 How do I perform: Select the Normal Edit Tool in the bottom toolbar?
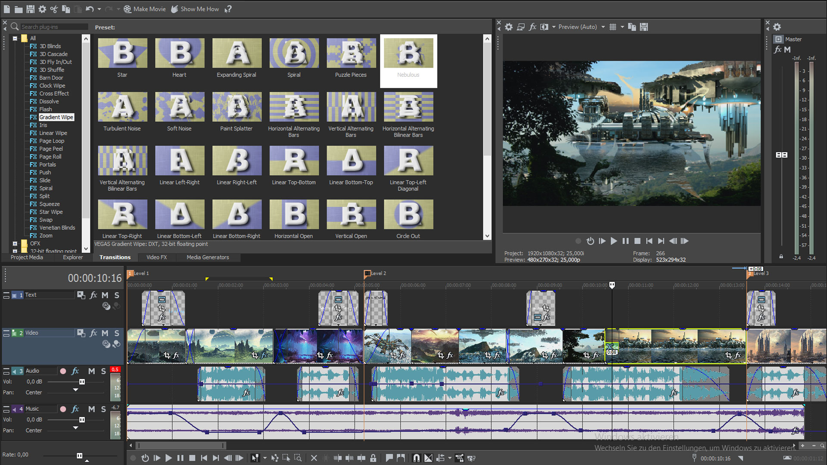[256, 458]
